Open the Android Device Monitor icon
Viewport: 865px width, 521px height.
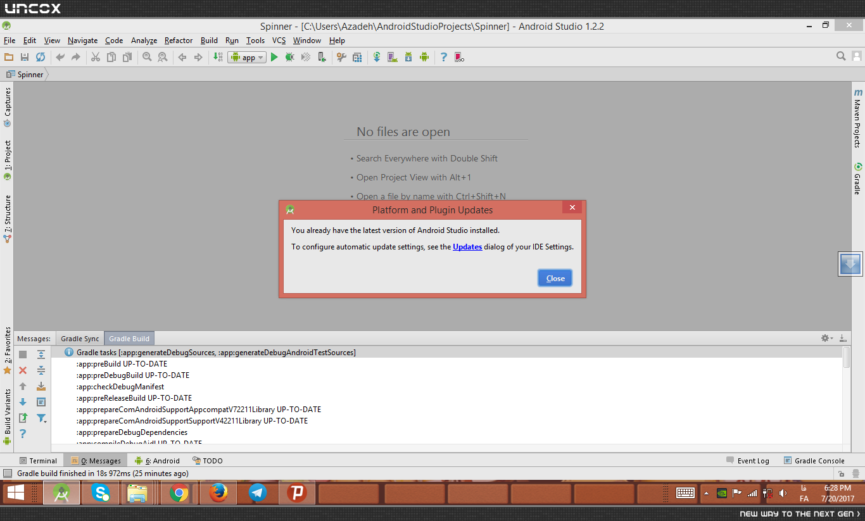pos(424,57)
